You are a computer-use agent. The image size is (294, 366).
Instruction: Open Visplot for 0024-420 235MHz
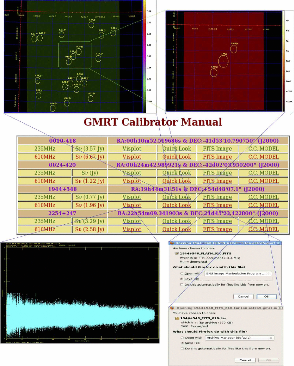click(x=132, y=173)
